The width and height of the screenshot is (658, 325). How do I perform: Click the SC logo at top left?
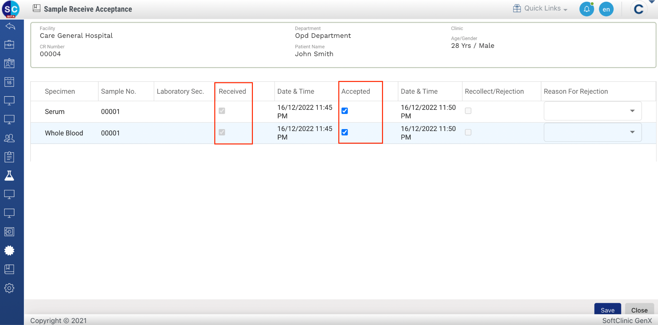(11, 9)
